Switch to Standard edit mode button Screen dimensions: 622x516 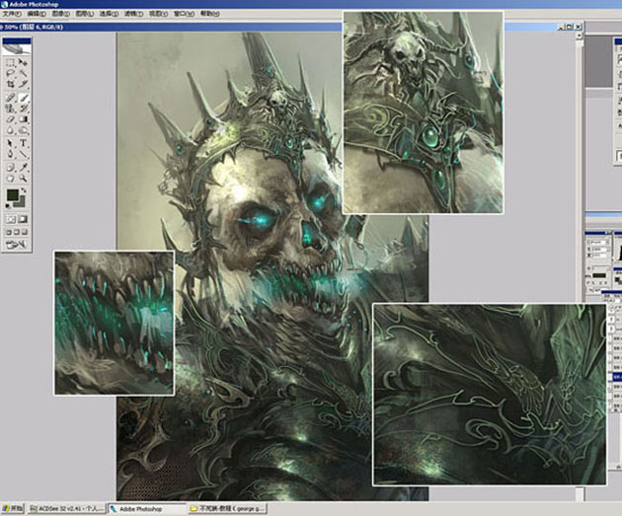[x=10, y=218]
